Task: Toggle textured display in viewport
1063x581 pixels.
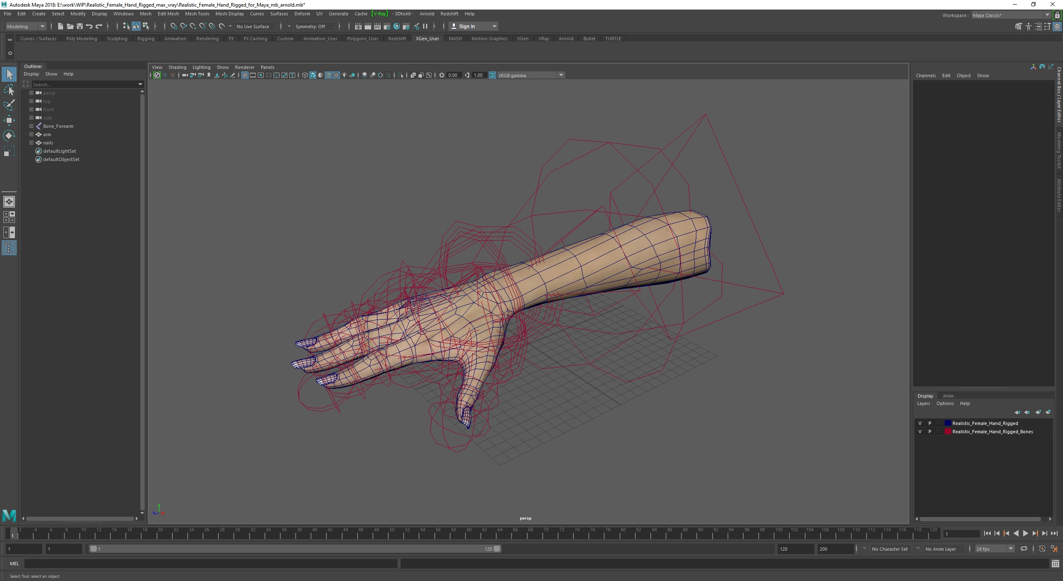Action: pos(336,75)
